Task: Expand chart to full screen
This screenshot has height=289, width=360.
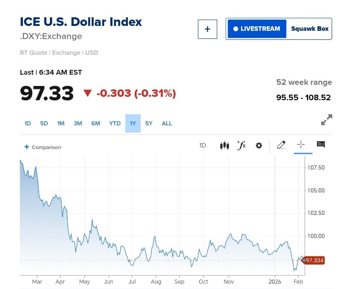Action: pyautogui.click(x=327, y=120)
